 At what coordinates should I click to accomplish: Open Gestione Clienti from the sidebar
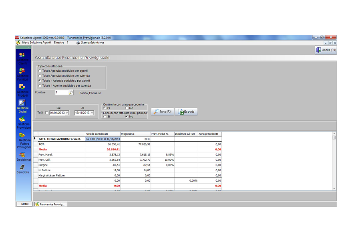[22, 55]
